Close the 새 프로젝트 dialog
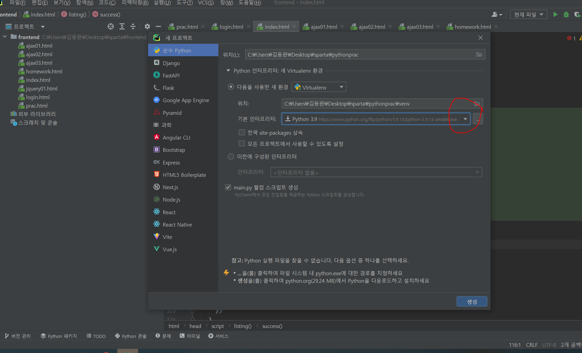This screenshot has width=582, height=353. (x=481, y=38)
